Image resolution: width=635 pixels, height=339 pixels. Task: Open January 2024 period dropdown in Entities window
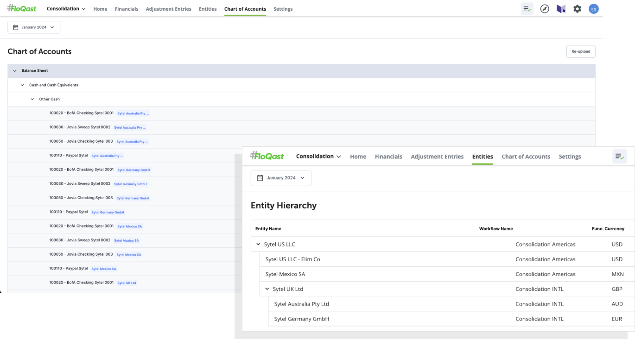pos(281,178)
